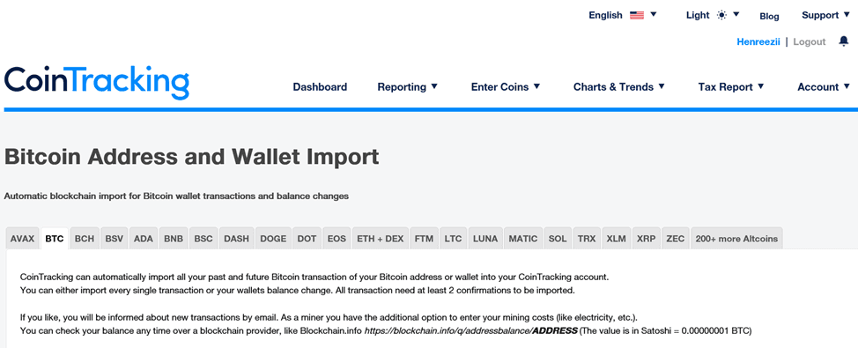This screenshot has width=858, height=348.
Task: Expand the Account menu
Action: click(x=824, y=86)
